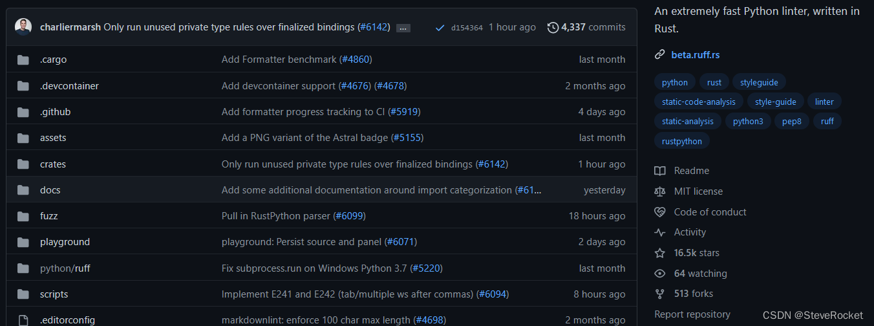The height and width of the screenshot is (326, 874).
Task: Open pull request #5919 link
Action: click(404, 112)
